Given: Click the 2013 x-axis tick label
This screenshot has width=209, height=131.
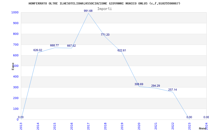Looking at the screenshot, I should (x=21, y=126).
